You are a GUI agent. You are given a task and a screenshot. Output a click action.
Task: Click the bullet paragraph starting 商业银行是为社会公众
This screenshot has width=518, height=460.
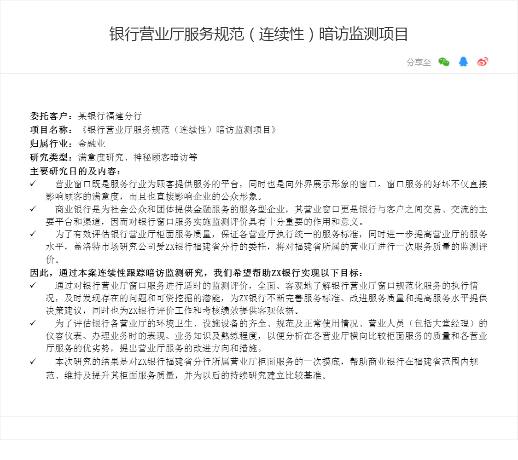(259, 215)
